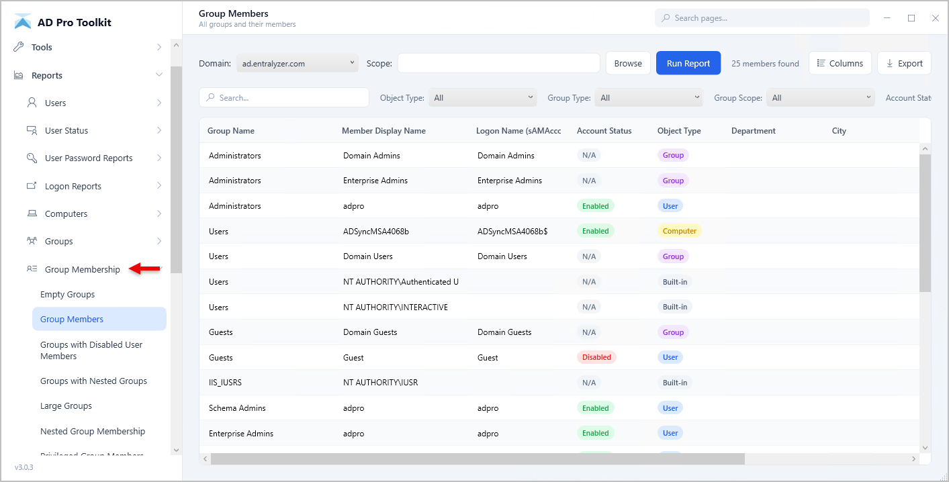Open the Object Type filter dropdown
Image resolution: width=949 pixels, height=482 pixels.
tap(482, 98)
